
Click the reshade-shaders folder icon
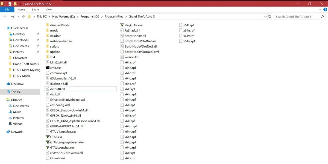coord(48,41)
